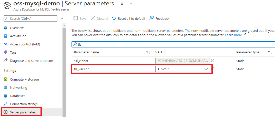Open the more options ellipsis in the header
Image resolution: width=275 pixels, height=117 pixels.
[130, 4]
